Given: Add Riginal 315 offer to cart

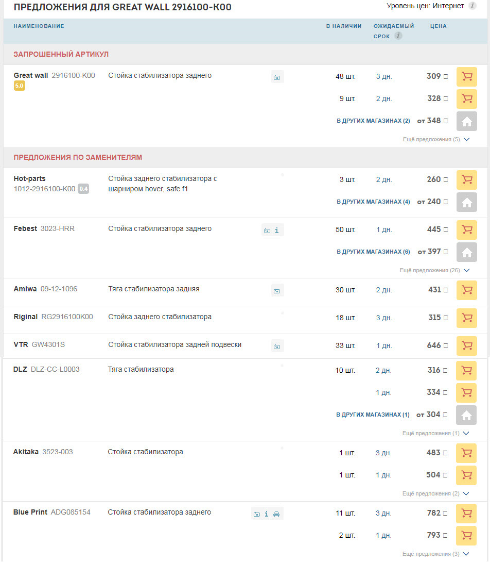Looking at the screenshot, I should coord(467,318).
